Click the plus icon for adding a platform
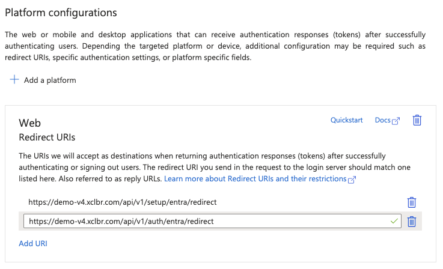This screenshot has height=269, width=443. pos(14,80)
